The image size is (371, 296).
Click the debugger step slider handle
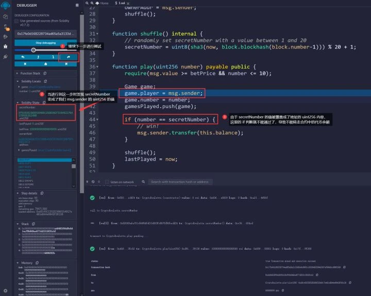33,50
